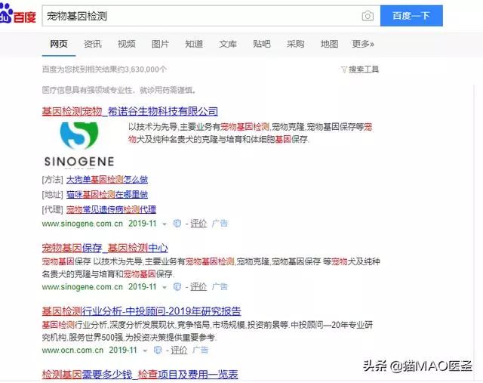
Task: Click the 百度一下 search button
Action: pos(411,16)
